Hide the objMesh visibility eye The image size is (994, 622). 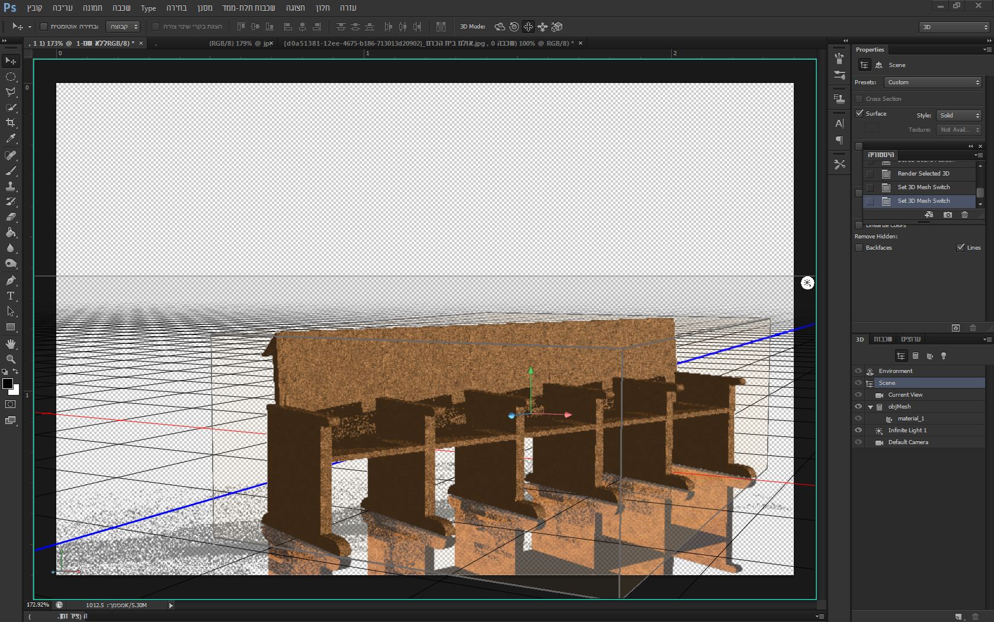click(858, 407)
